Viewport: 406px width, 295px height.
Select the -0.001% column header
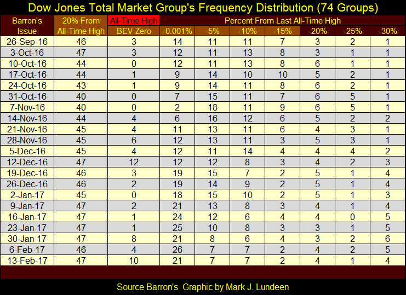pos(177,31)
